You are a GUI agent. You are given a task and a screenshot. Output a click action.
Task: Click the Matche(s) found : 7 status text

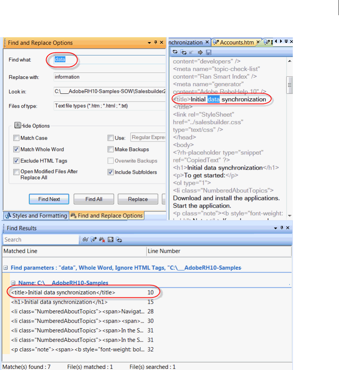(27, 367)
